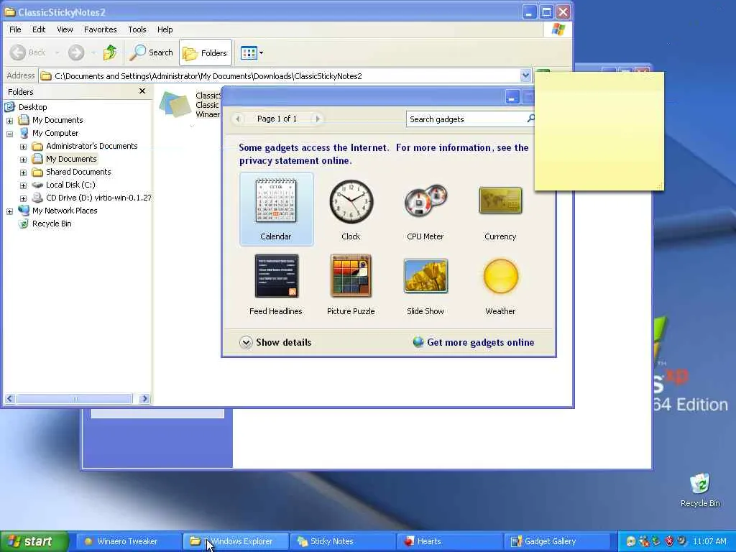Go to previous gadget page arrow
Viewport: 736px width, 552px height.
click(238, 119)
